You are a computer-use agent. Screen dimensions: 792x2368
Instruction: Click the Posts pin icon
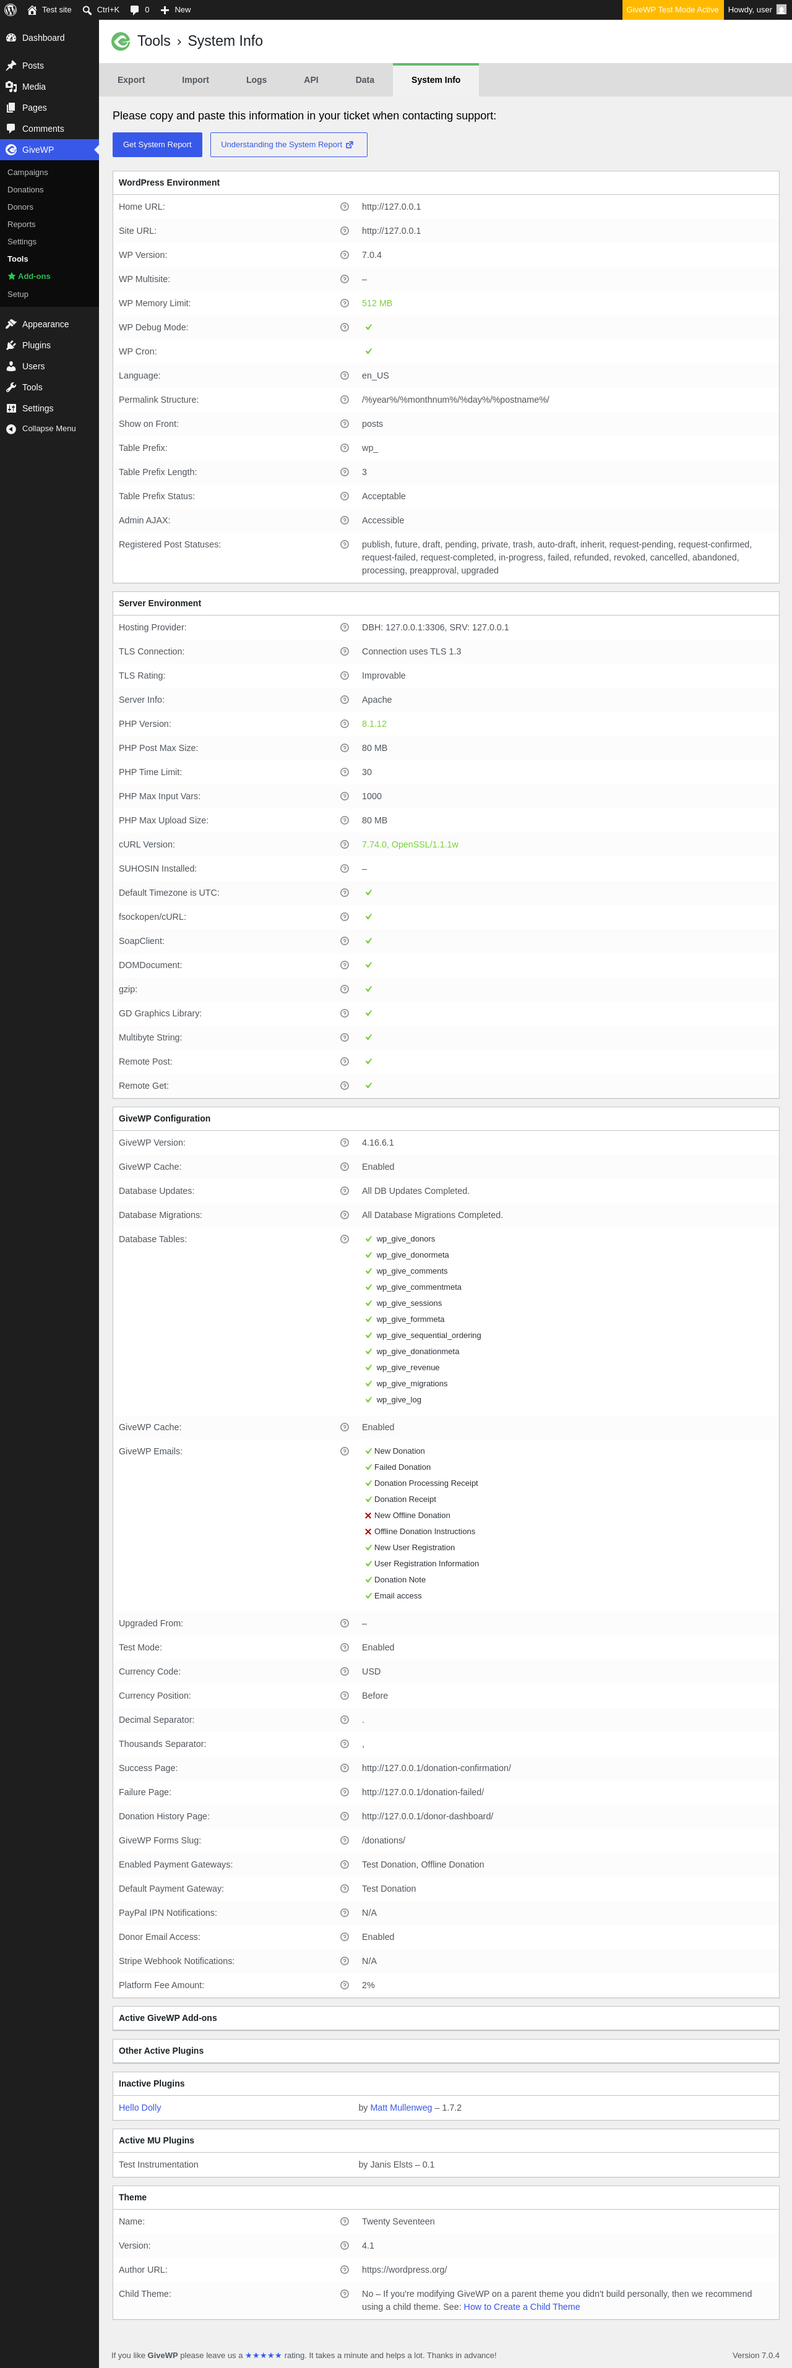11,66
